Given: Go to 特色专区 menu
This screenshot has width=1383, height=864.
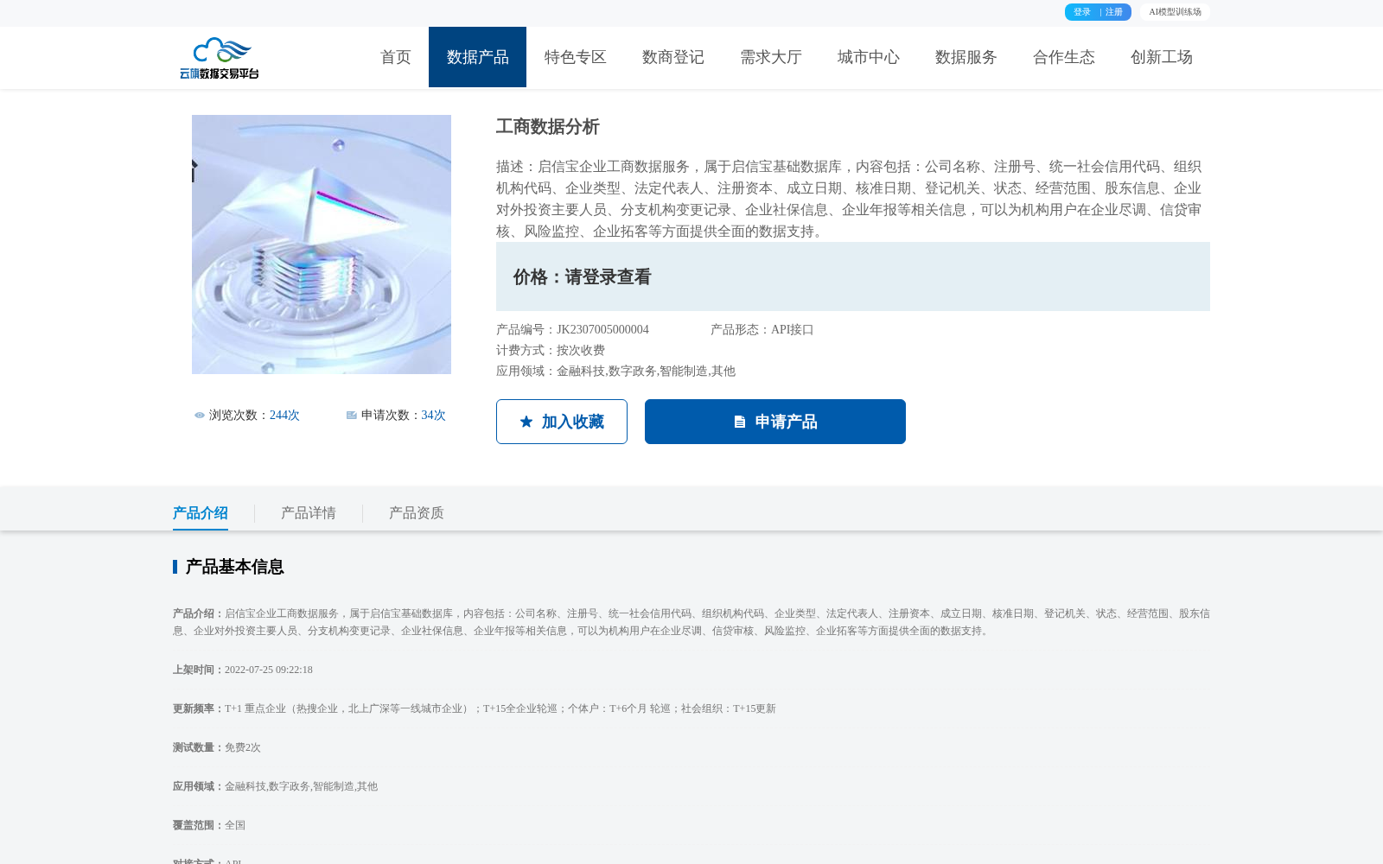Looking at the screenshot, I should pyautogui.click(x=576, y=57).
